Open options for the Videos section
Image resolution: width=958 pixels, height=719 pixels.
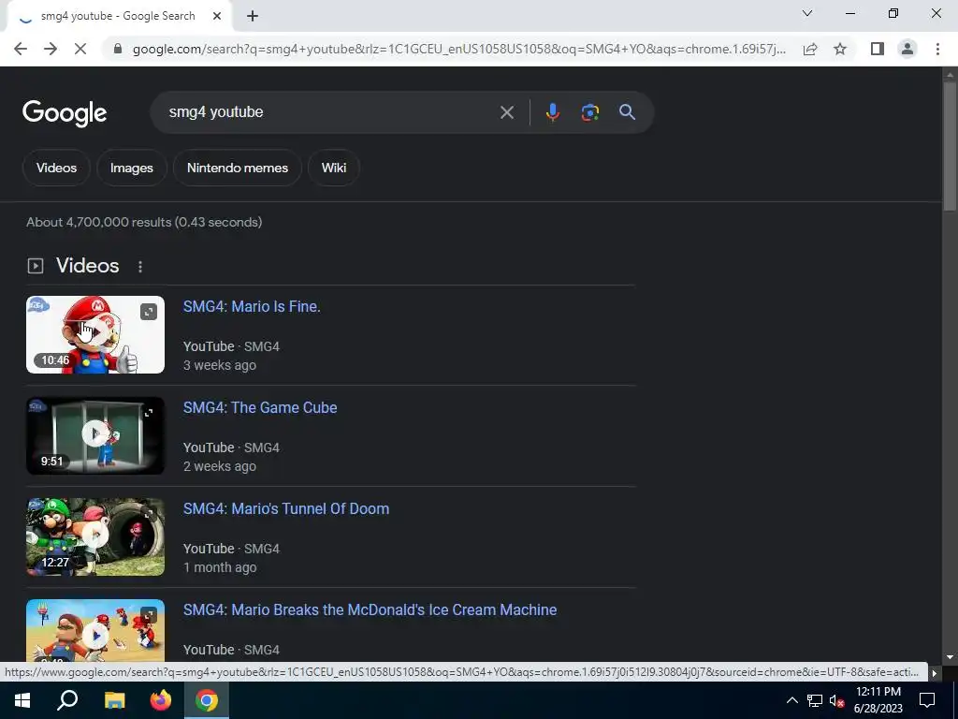[x=140, y=267]
